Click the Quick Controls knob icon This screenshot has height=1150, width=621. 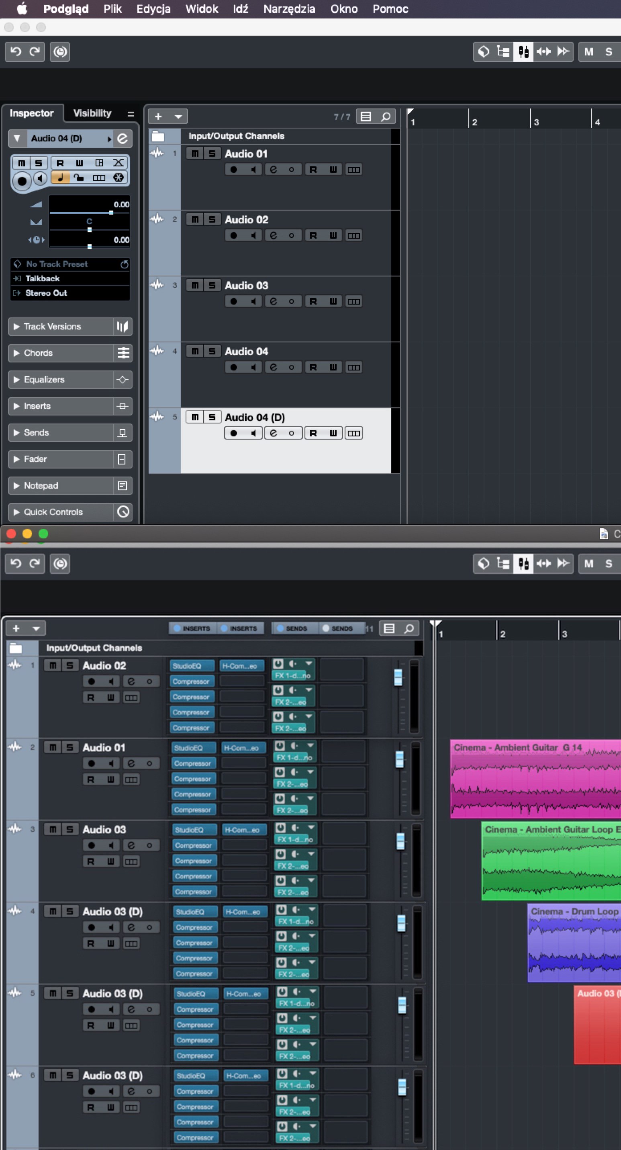click(x=123, y=512)
